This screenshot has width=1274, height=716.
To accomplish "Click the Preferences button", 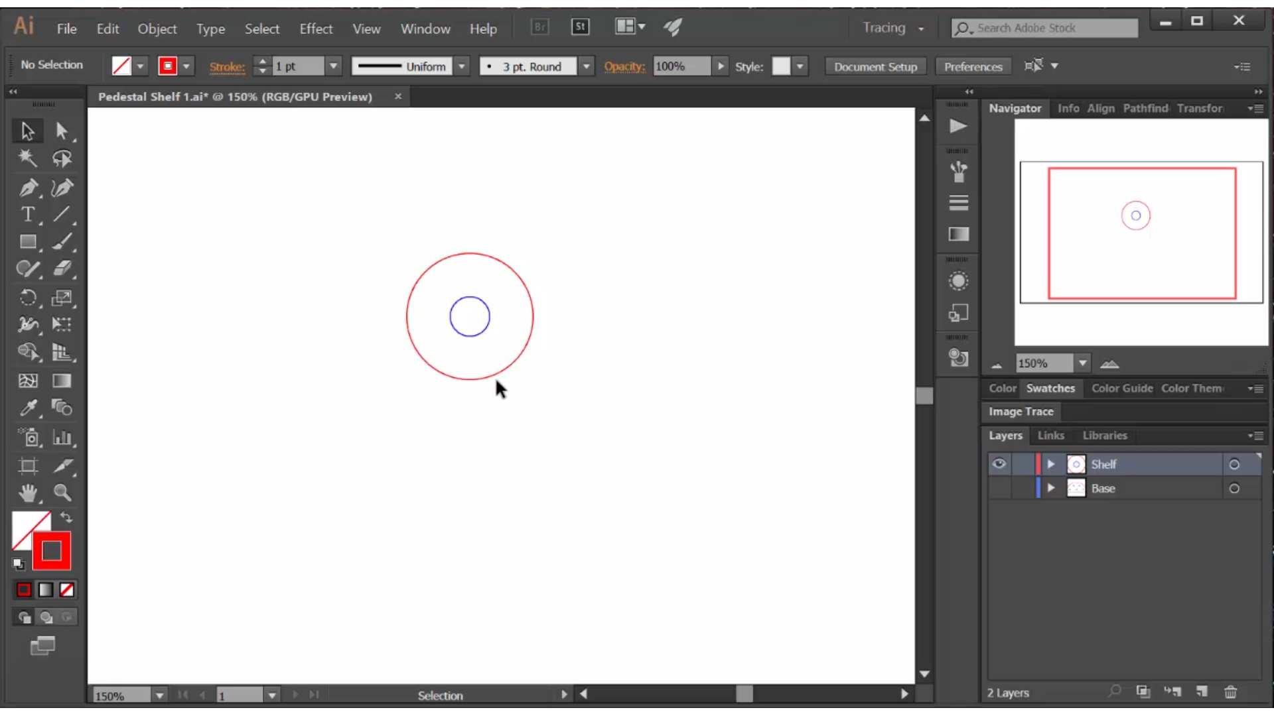I will tap(974, 66).
